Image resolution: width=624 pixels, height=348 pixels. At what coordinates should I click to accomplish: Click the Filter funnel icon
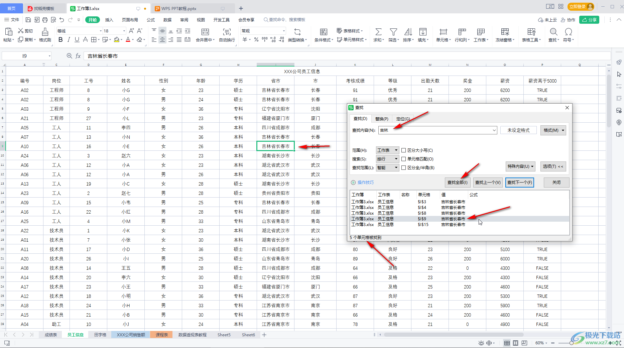tap(393, 32)
